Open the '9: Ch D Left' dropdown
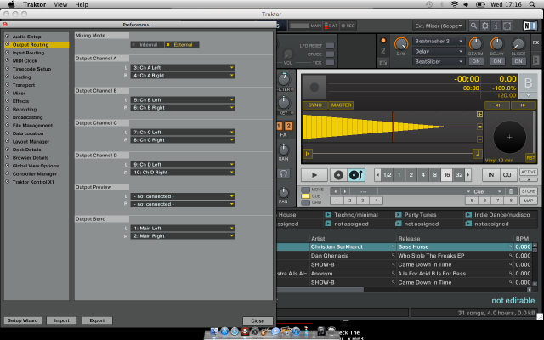 pyautogui.click(x=183, y=164)
